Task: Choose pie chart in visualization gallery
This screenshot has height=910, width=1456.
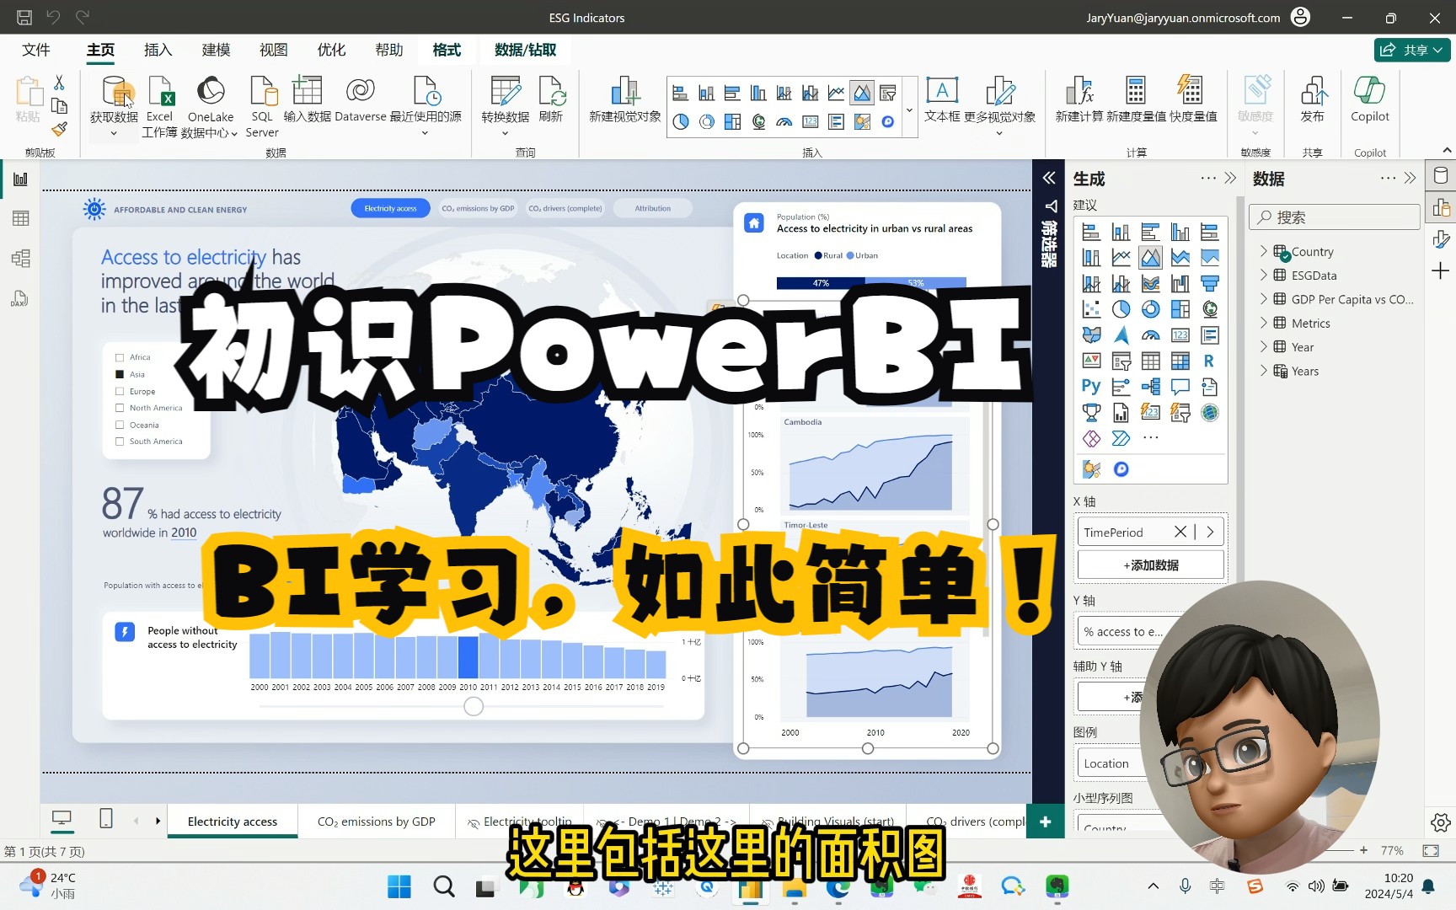Action: (1121, 309)
